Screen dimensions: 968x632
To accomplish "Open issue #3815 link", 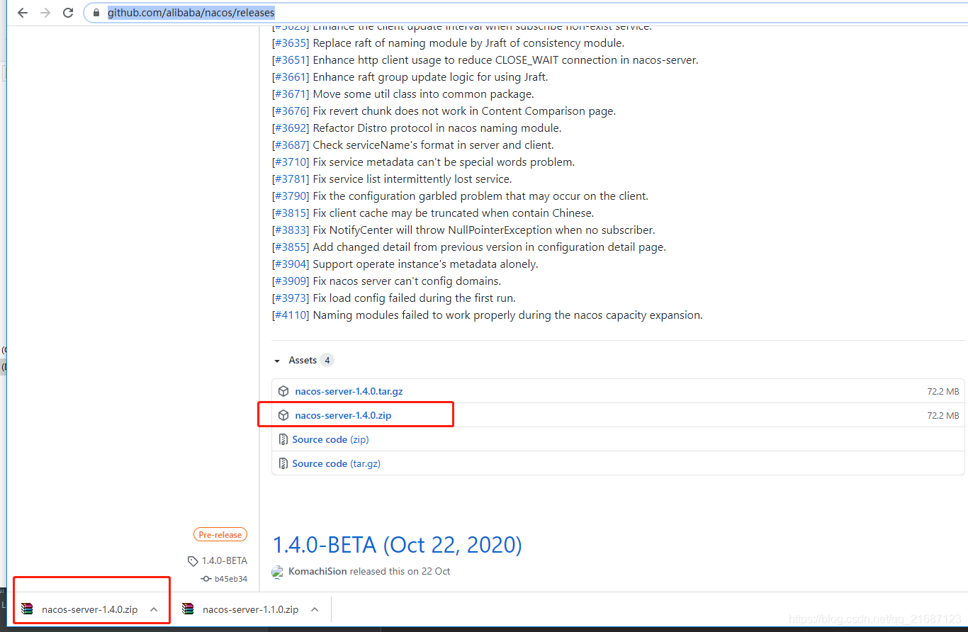I will click(x=291, y=213).
